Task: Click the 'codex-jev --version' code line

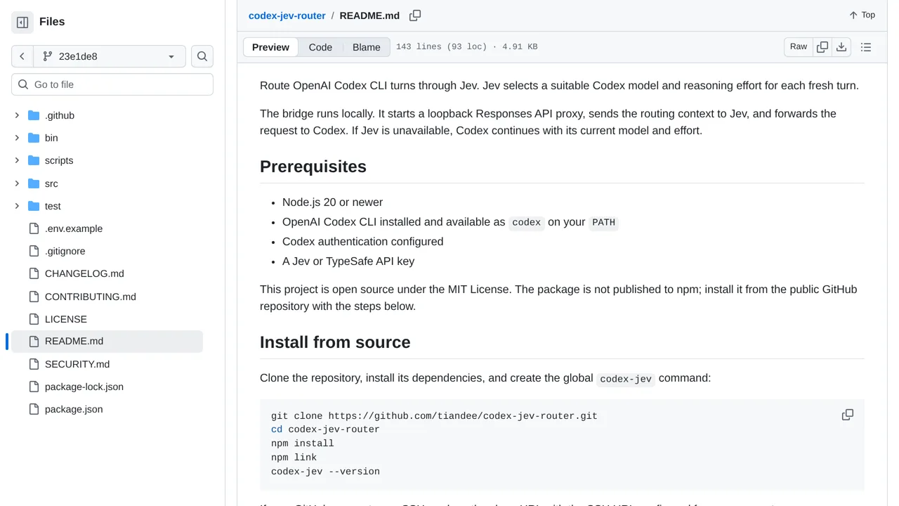Action: (x=325, y=472)
